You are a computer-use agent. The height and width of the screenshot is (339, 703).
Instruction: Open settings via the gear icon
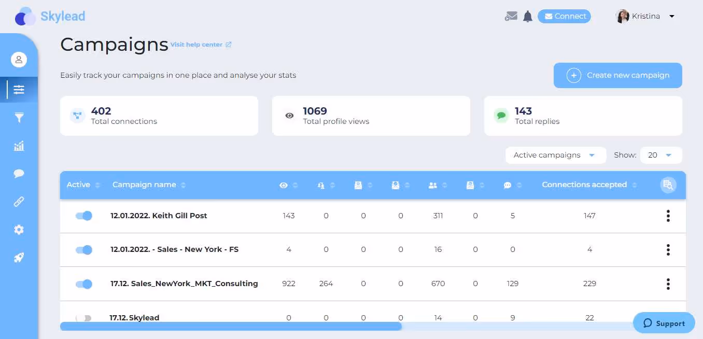pyautogui.click(x=19, y=230)
